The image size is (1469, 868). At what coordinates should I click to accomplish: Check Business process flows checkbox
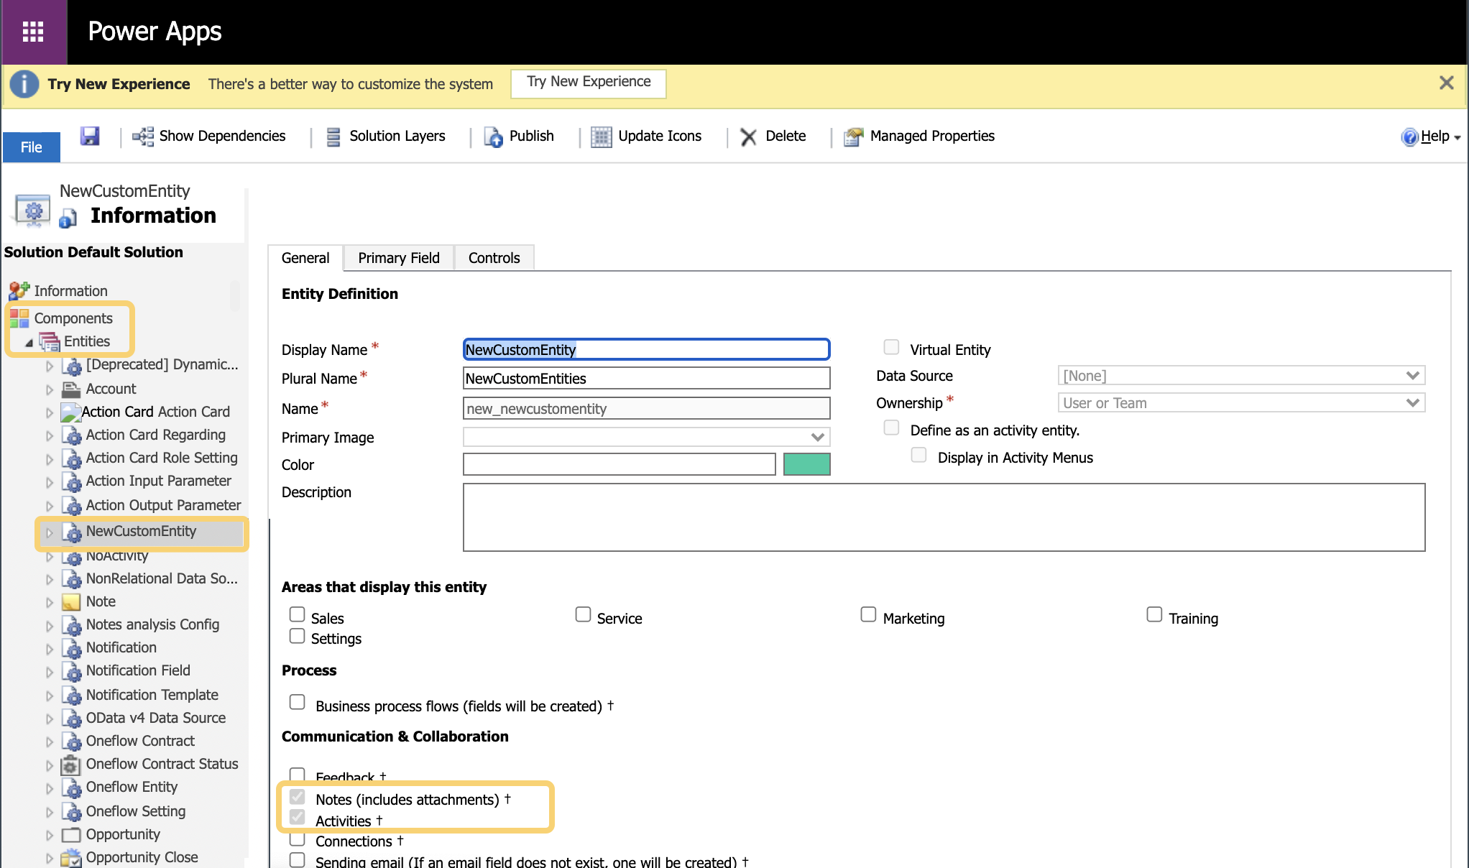click(x=297, y=702)
